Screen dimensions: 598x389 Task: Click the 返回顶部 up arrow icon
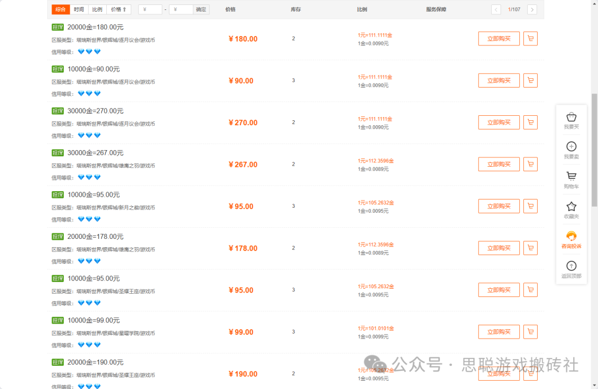[571, 266]
